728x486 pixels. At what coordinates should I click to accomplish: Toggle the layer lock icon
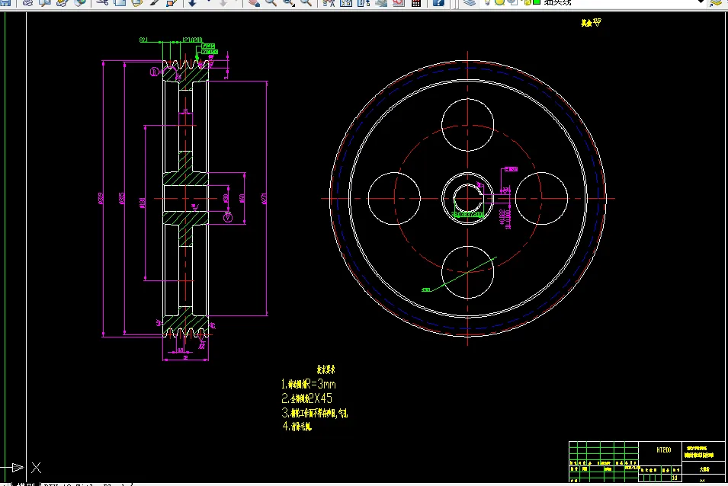(528, 2)
